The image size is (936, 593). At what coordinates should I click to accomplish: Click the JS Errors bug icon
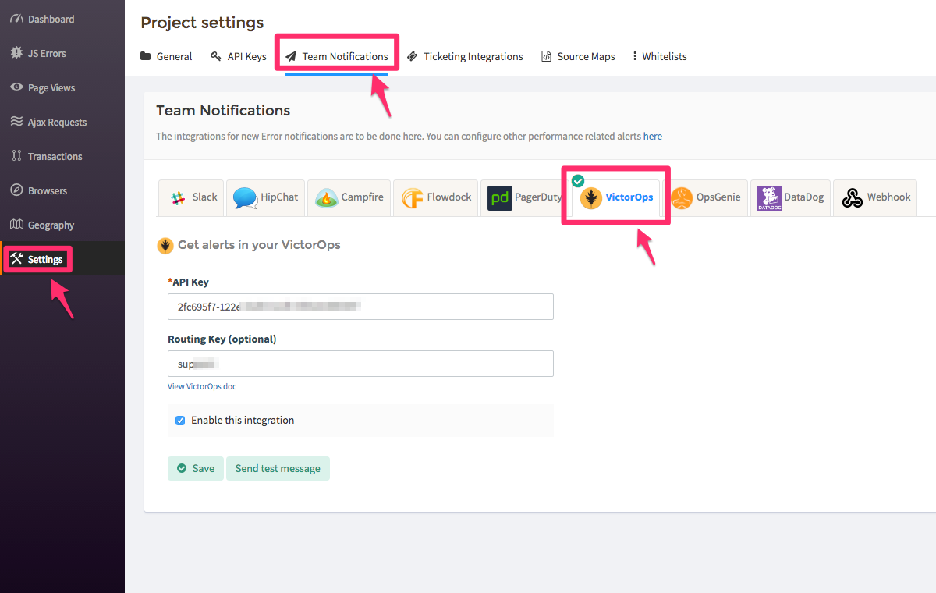(x=16, y=53)
